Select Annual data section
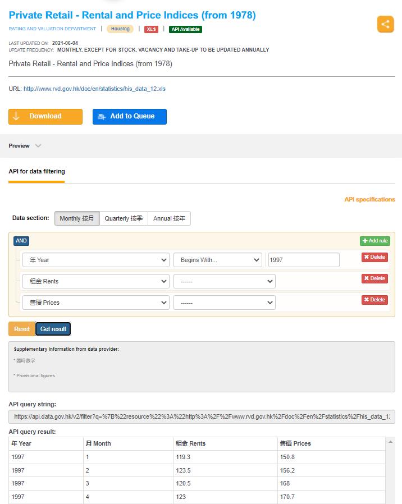402x504 pixels. 169,218
